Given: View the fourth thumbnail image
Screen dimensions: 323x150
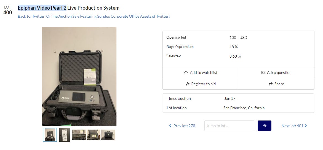Looking at the screenshot, I should tap(94, 135).
